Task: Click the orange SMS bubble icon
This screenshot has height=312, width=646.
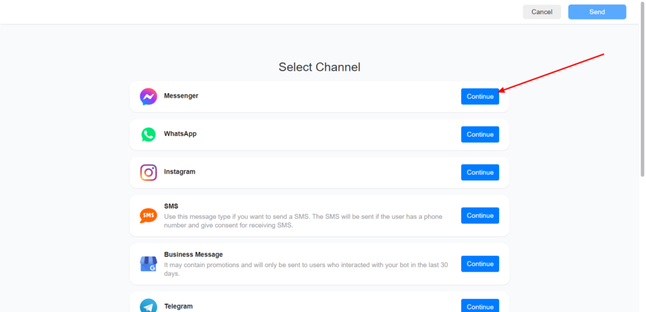Action: [x=148, y=216]
